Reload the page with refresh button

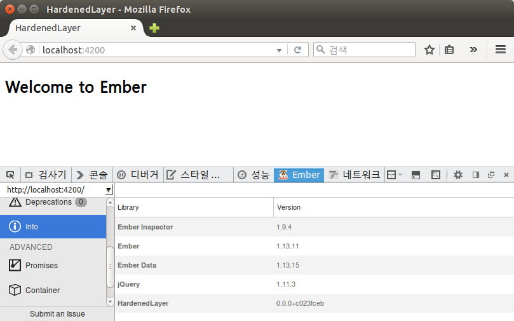tap(297, 50)
